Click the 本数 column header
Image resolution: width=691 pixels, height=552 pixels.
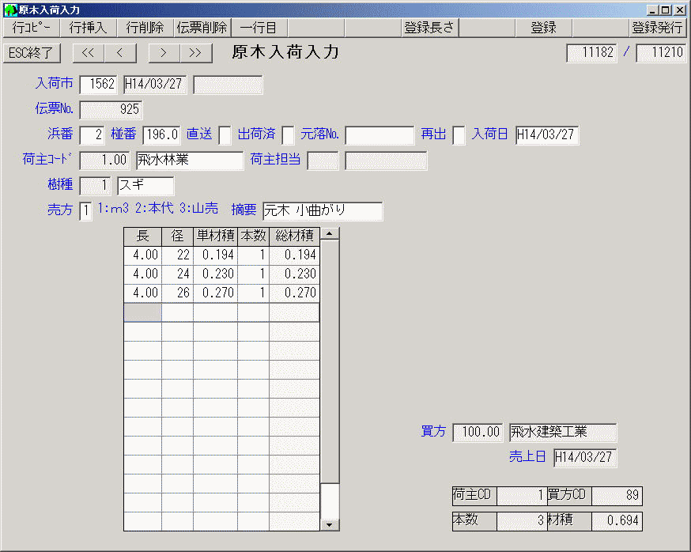(x=254, y=236)
